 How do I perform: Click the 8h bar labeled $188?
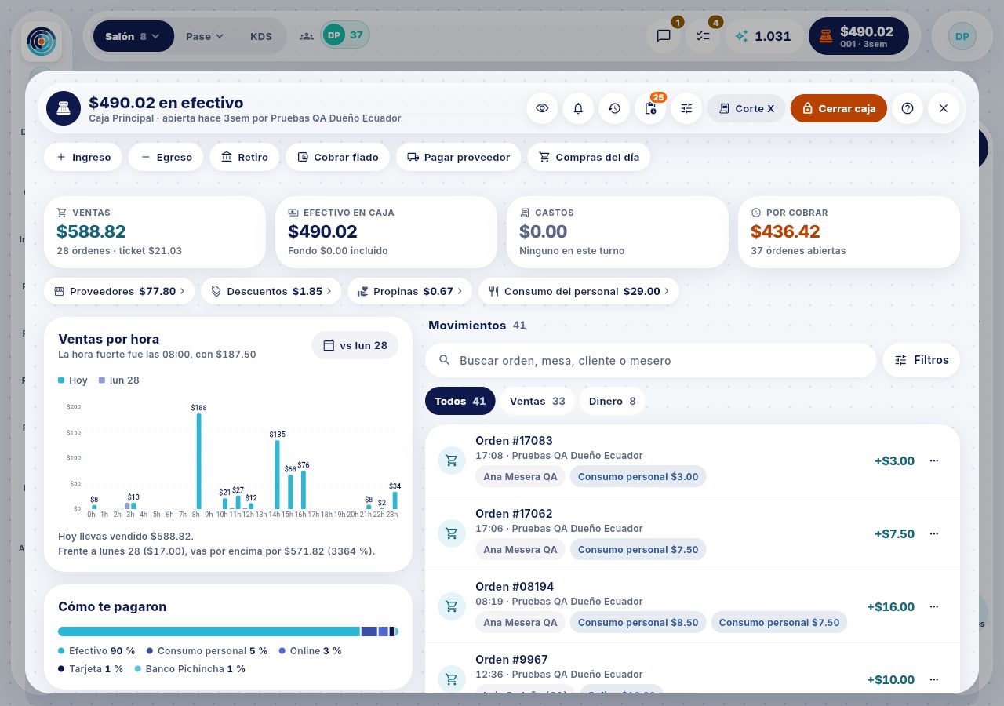198,461
